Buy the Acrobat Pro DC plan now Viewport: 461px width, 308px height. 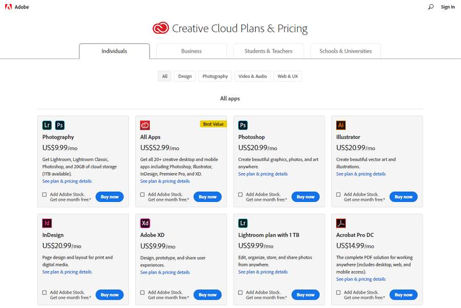[x=404, y=295]
